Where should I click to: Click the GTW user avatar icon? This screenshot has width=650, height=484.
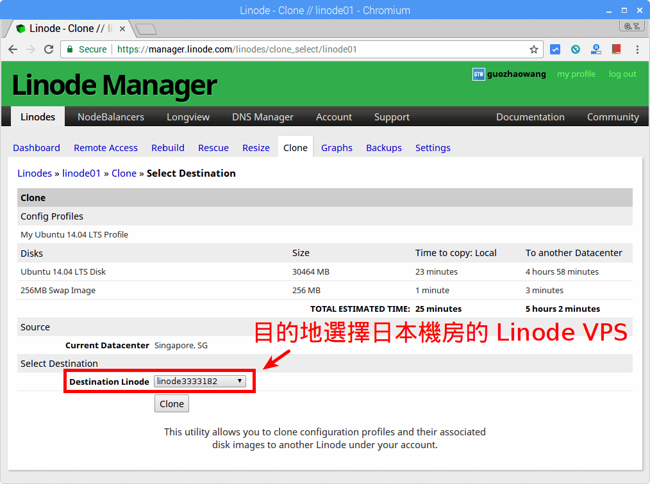click(x=478, y=74)
